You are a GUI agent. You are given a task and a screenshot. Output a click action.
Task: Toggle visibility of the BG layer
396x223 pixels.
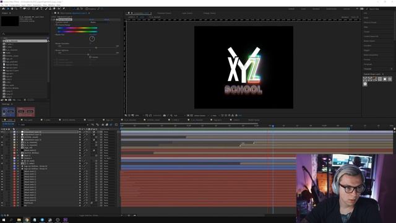tap(2, 206)
